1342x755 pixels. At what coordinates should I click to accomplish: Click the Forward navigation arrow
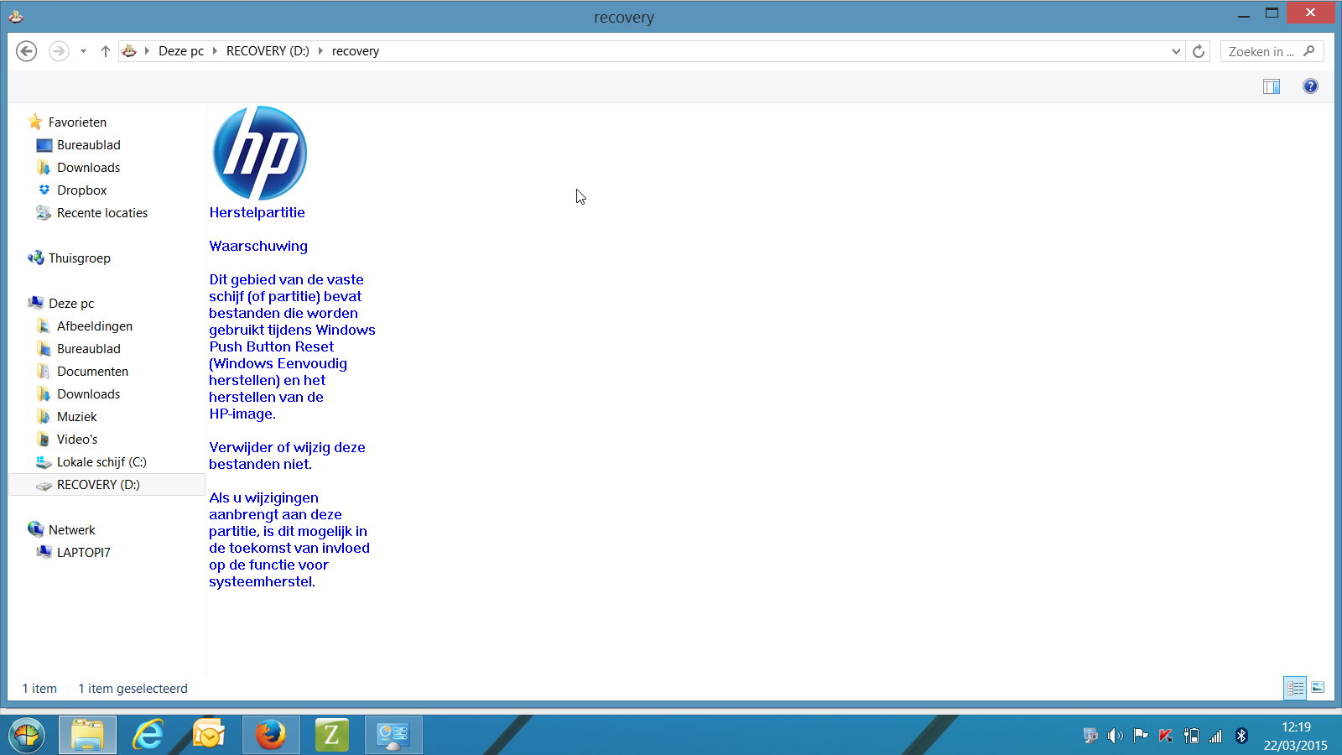pos(59,51)
